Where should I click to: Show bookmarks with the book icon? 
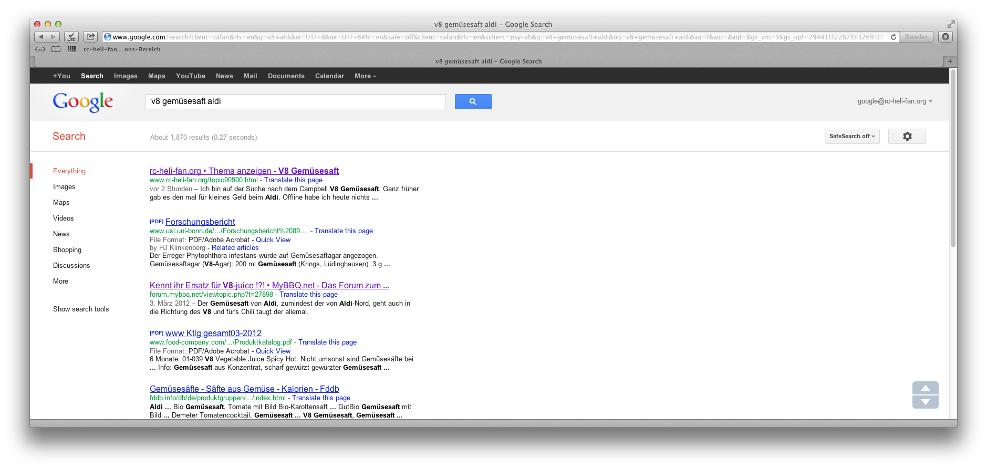[56, 49]
